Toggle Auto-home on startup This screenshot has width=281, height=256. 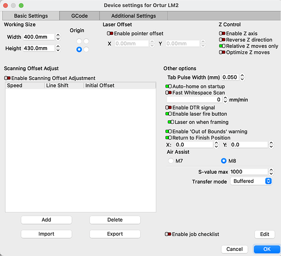coord(168,87)
